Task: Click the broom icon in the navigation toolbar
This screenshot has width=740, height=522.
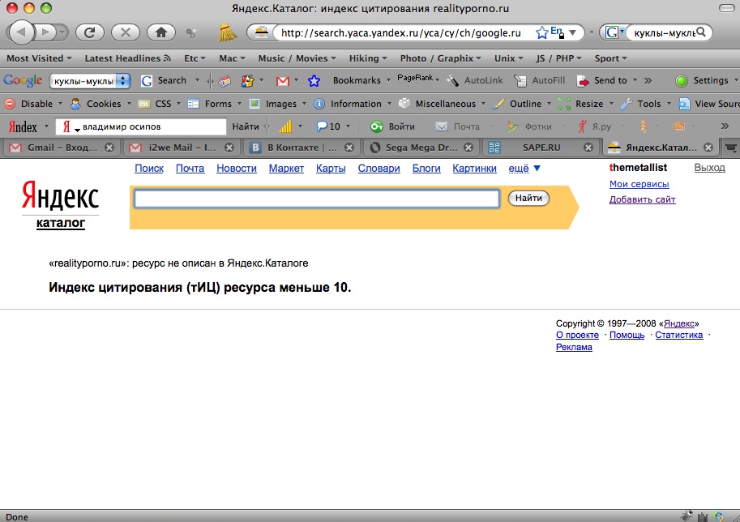Action: 228,32
